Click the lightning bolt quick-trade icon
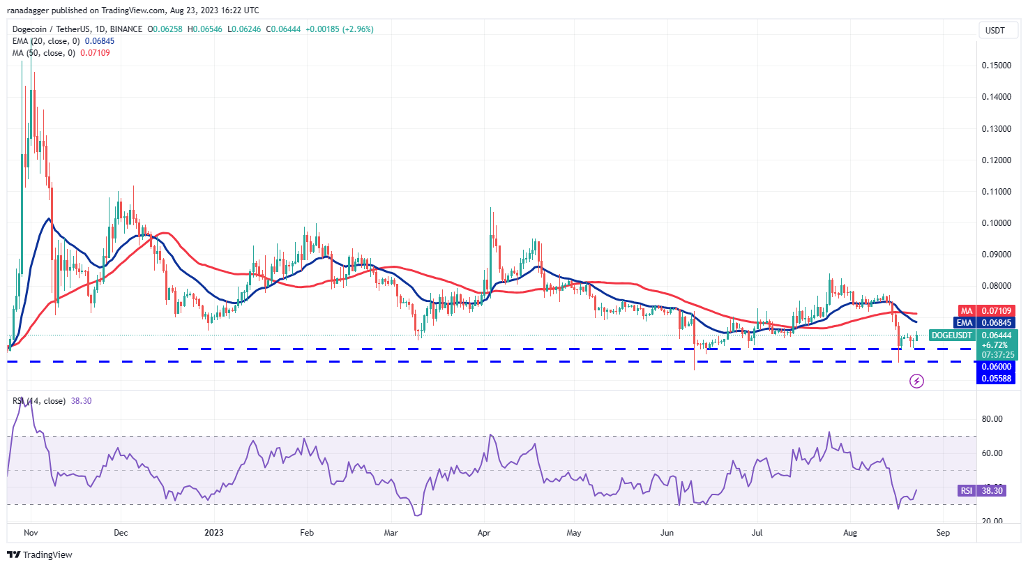This screenshot has height=567, width=1028. 917,381
